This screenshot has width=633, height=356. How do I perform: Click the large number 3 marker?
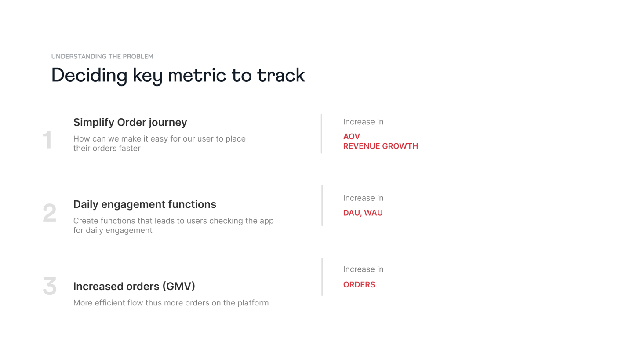(x=50, y=286)
